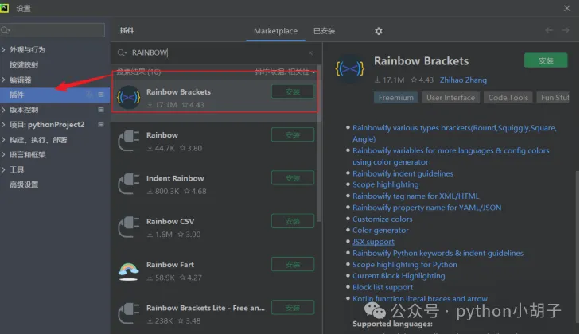Image resolution: width=580 pixels, height=334 pixels.
Task: Open the JSX support link
Action: [373, 242]
